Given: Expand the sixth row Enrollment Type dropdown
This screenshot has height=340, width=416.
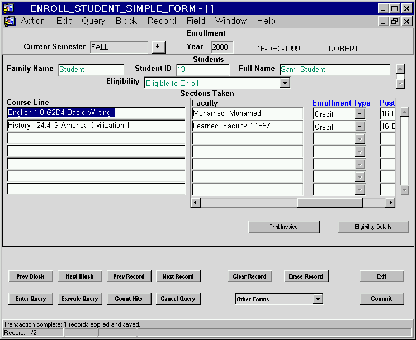Looking at the screenshot, I should tap(360, 177).
